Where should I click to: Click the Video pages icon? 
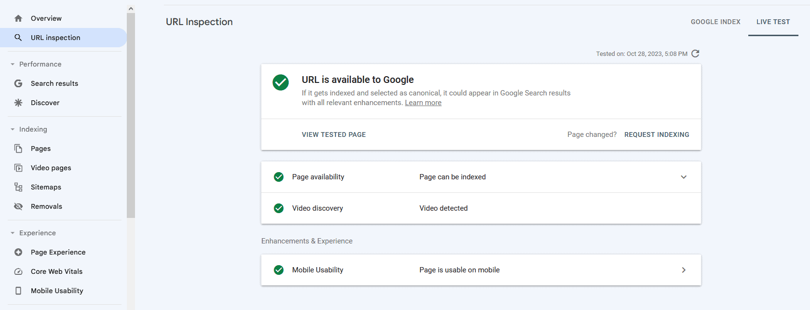(x=18, y=168)
